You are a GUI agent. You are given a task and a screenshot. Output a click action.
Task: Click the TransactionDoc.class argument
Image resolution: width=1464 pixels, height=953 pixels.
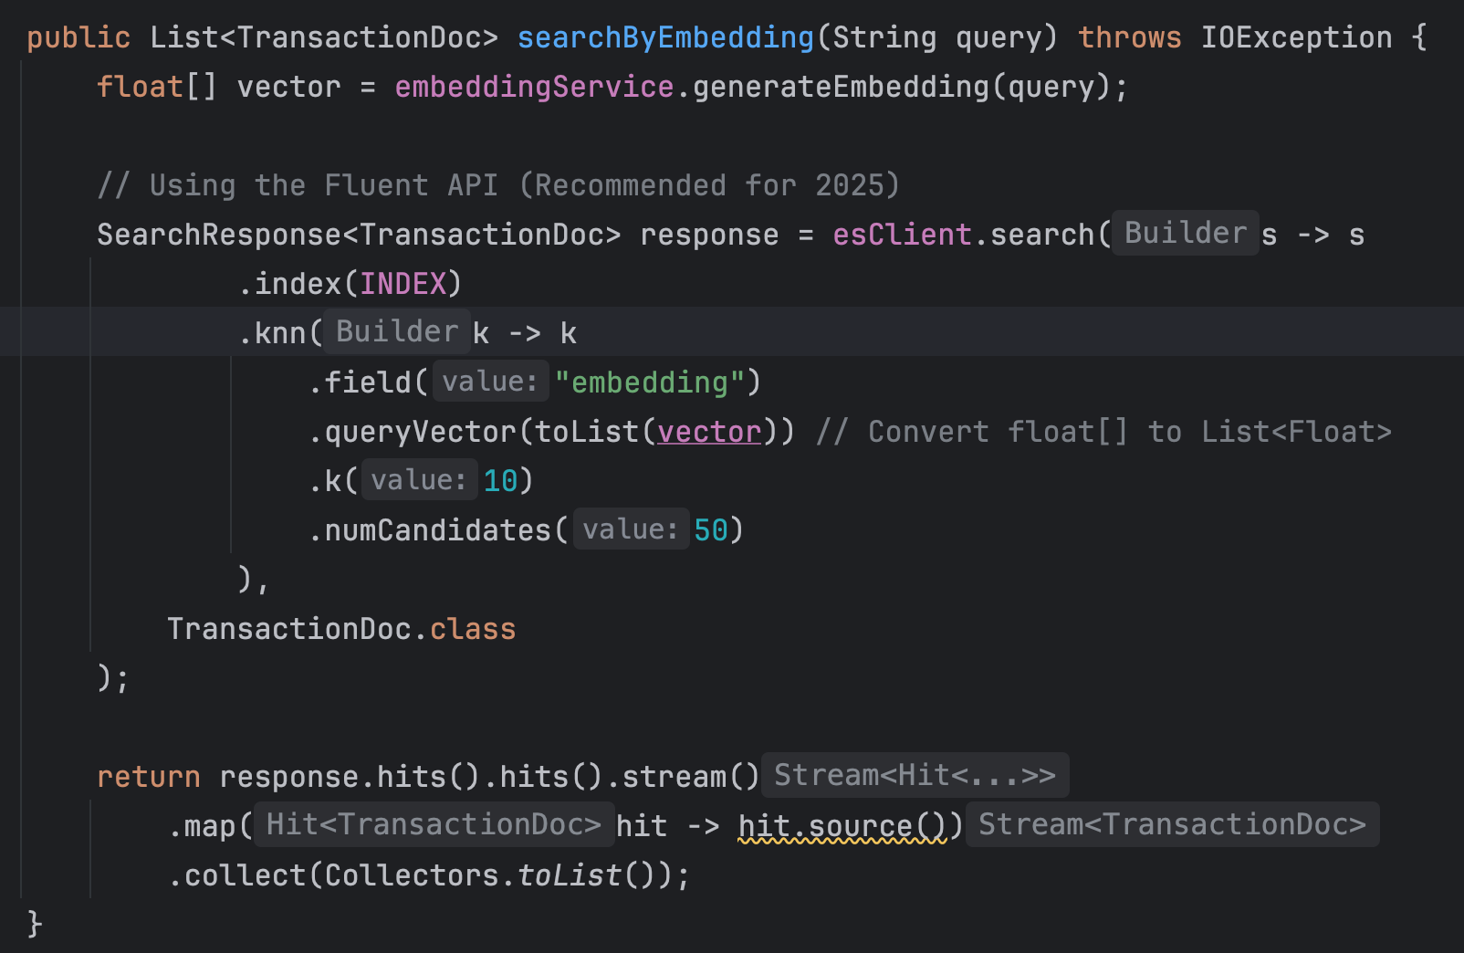[341, 629]
